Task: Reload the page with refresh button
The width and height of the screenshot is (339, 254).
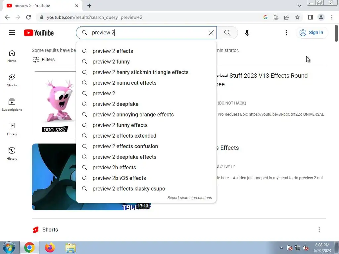Action: click(28, 17)
